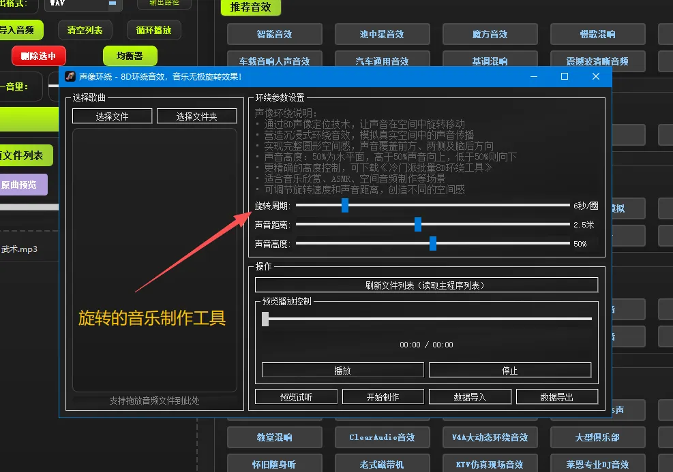Select 大型俱乐部 preset

pyautogui.click(x=597, y=437)
